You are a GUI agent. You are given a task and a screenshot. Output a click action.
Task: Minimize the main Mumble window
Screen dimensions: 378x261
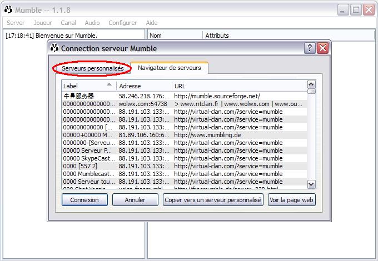click(342, 10)
